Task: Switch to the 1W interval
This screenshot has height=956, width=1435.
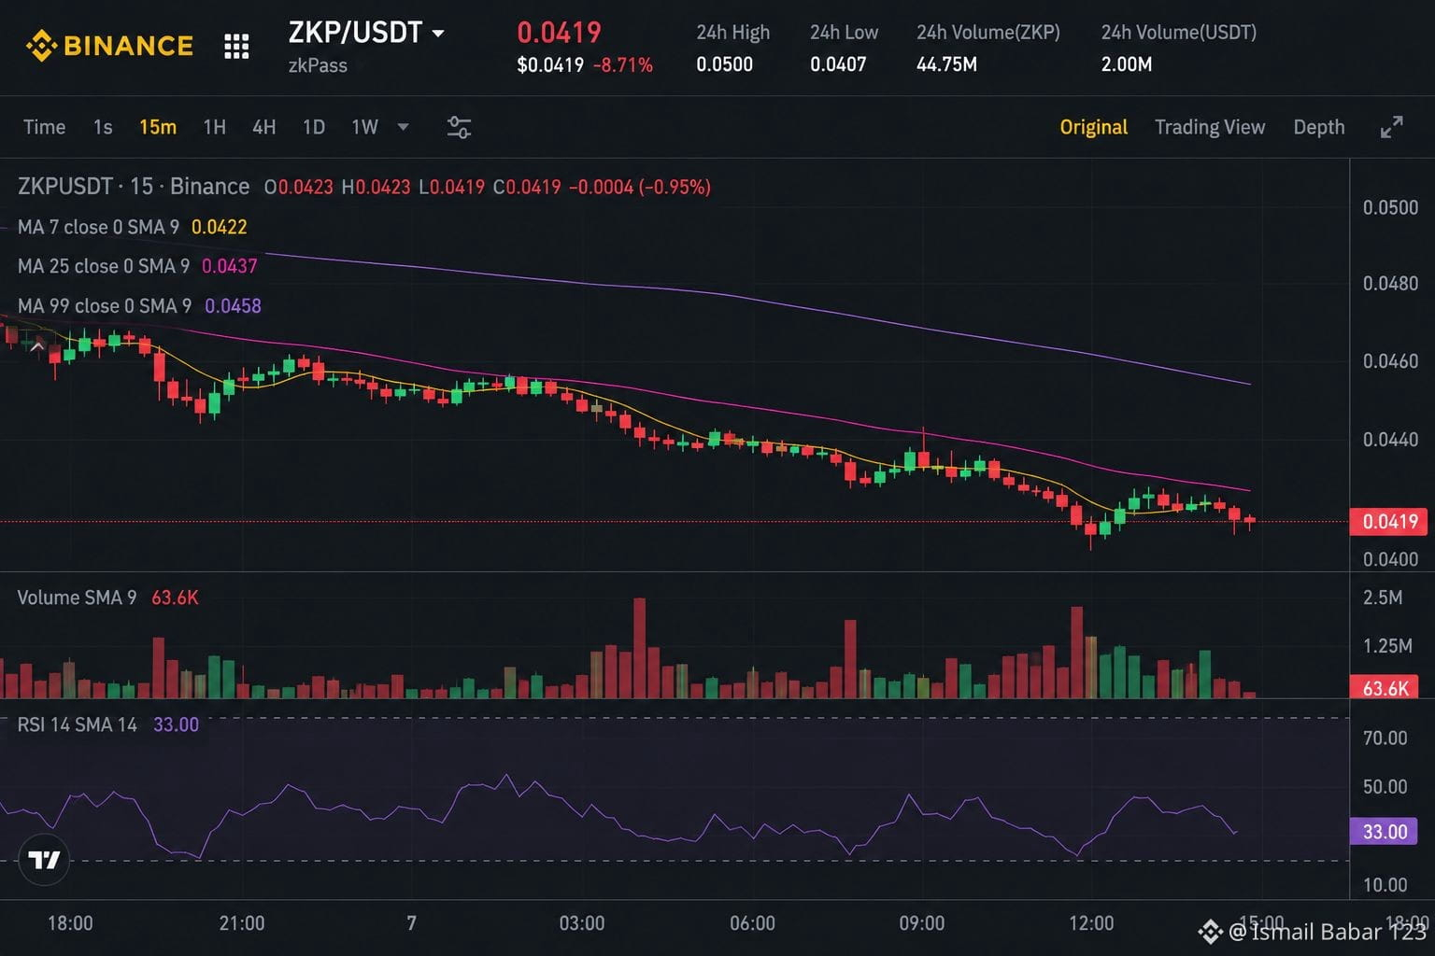Action: 364,127
